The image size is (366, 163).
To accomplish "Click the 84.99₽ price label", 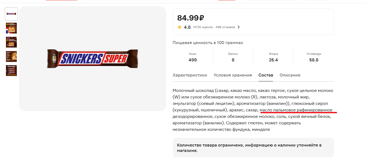I will point(191,18).
